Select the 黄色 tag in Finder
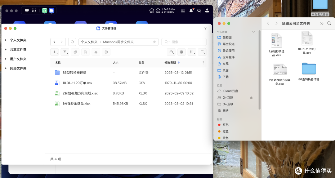335x178 pixels. tap(226, 138)
